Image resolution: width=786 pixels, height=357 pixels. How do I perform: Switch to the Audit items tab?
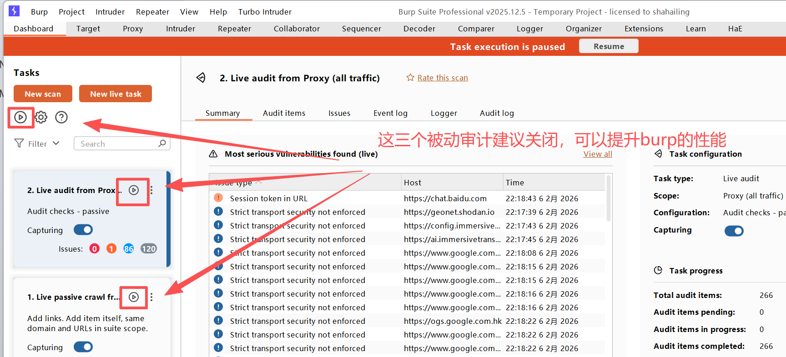(x=284, y=113)
